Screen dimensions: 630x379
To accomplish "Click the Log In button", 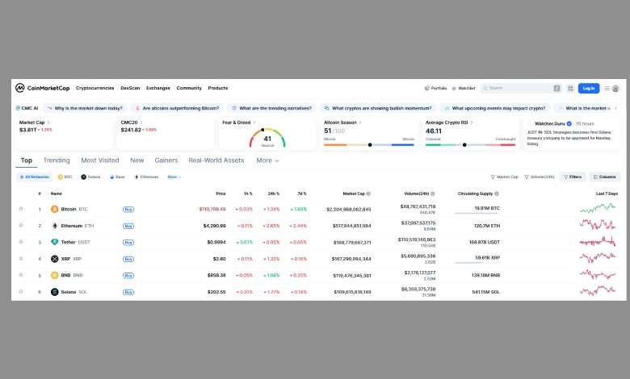I will tap(589, 88).
